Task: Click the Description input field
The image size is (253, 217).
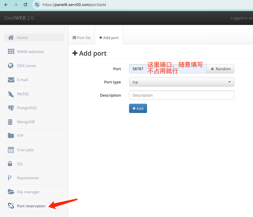Action: tap(181, 95)
